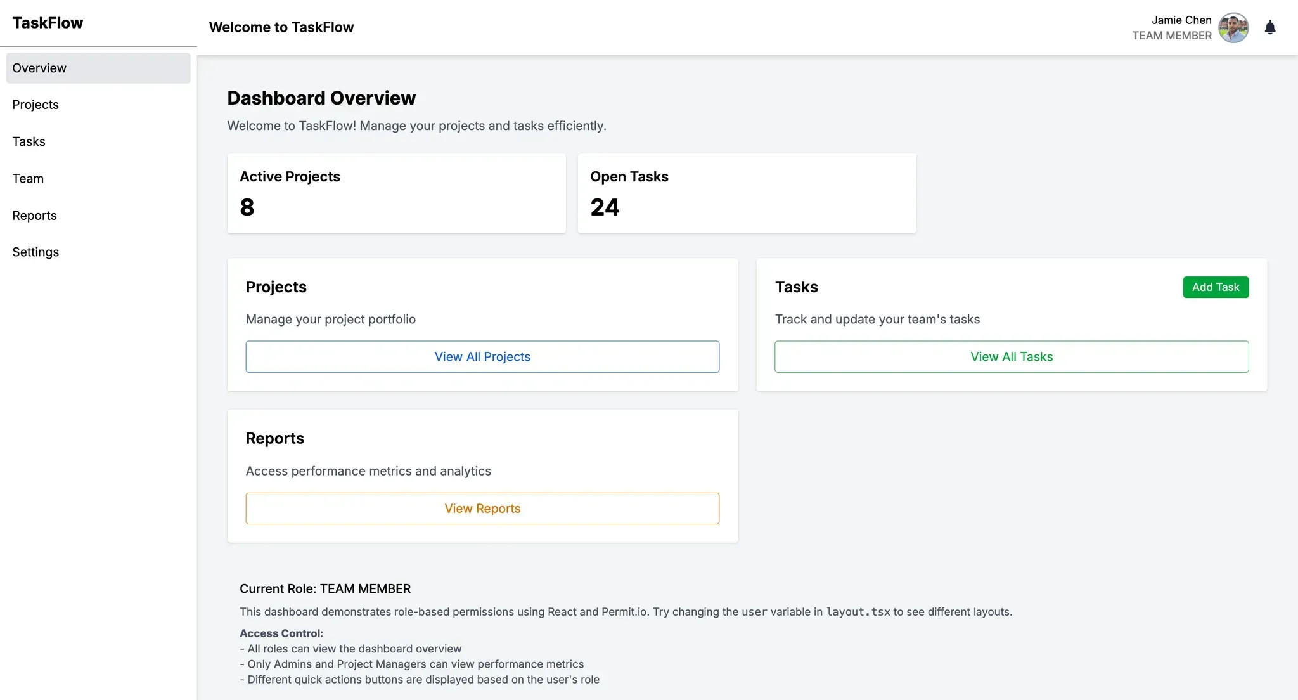Select Reports in the sidebar
Image resolution: width=1298 pixels, height=700 pixels.
34,216
